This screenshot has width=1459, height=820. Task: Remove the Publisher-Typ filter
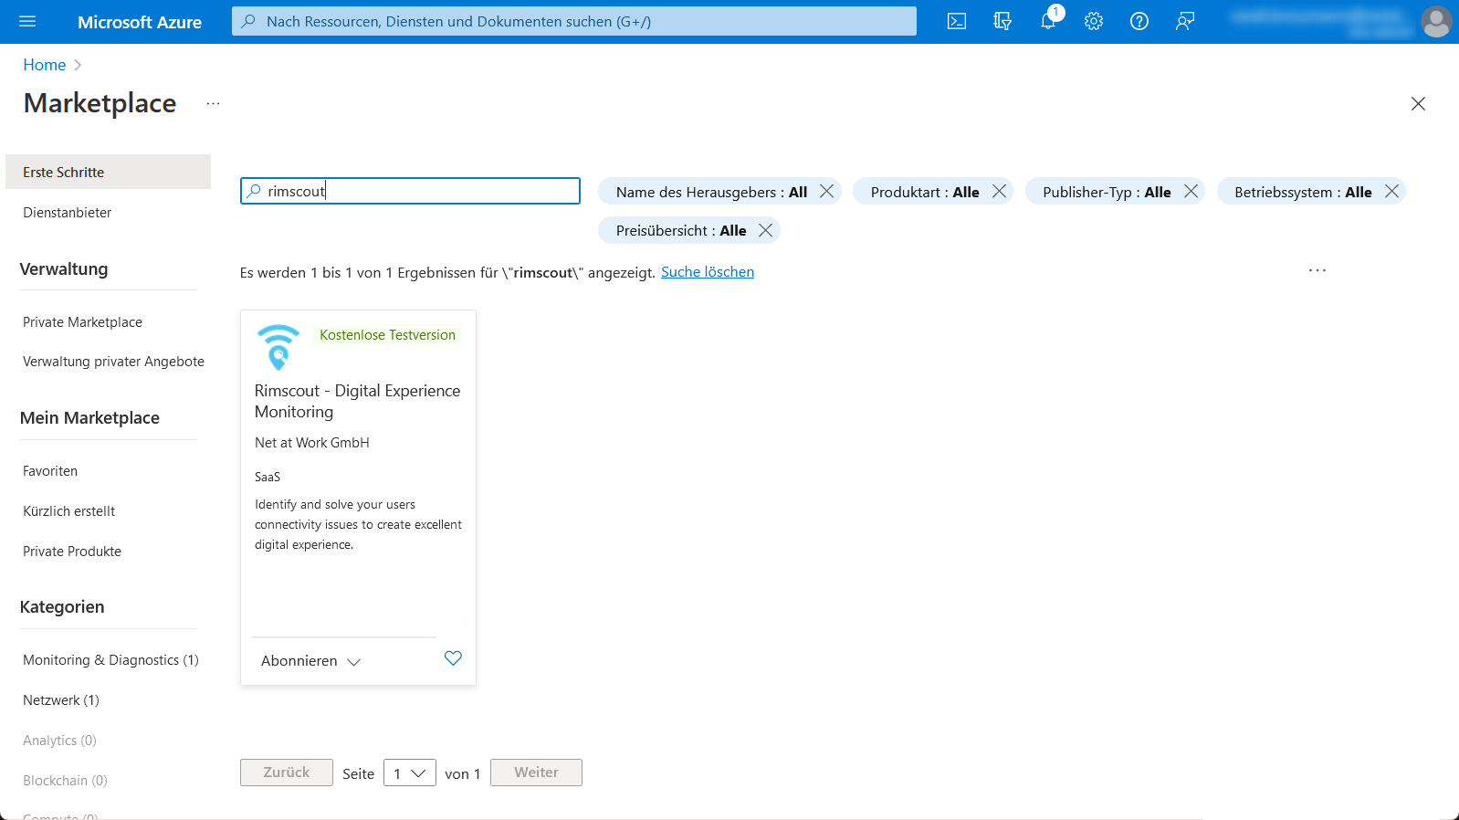pos(1191,191)
